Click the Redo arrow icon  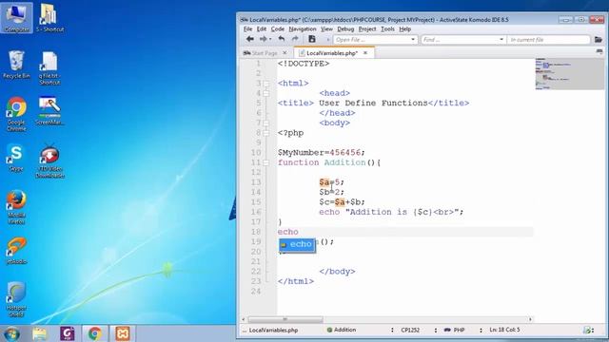(x=295, y=39)
